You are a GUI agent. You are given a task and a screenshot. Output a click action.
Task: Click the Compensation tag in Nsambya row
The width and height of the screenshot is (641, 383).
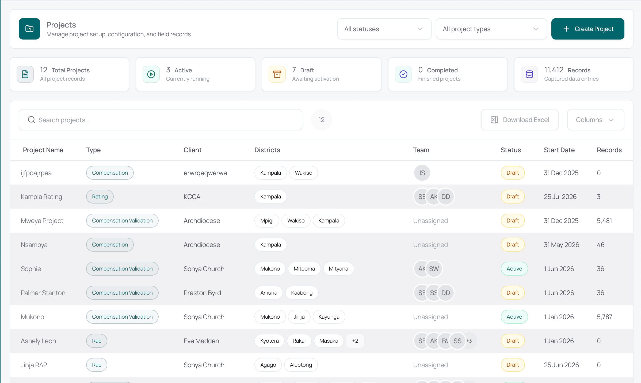pyautogui.click(x=110, y=245)
